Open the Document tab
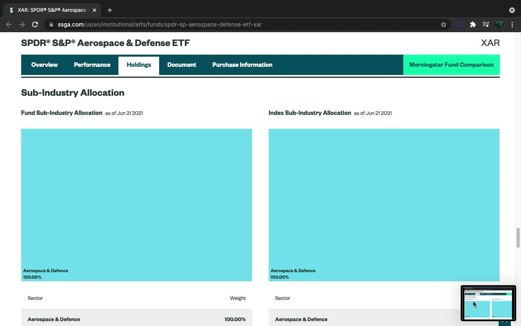Viewport: 521px width, 326px height. [182, 65]
